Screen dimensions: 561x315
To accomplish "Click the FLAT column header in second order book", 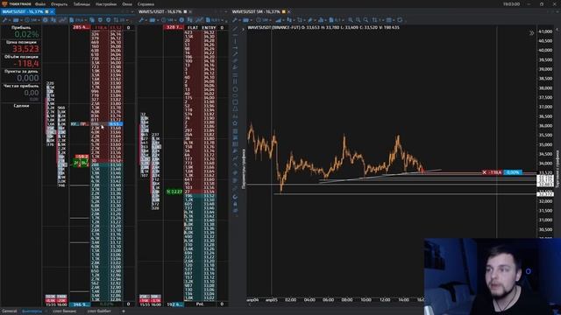I will click(x=193, y=27).
